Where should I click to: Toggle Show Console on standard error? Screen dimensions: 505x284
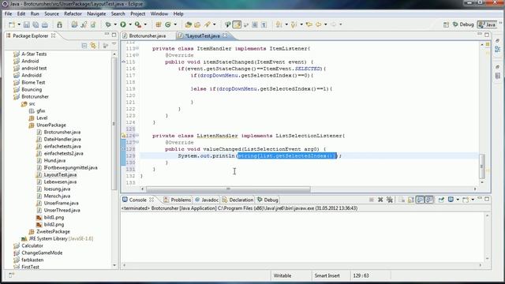click(429, 200)
